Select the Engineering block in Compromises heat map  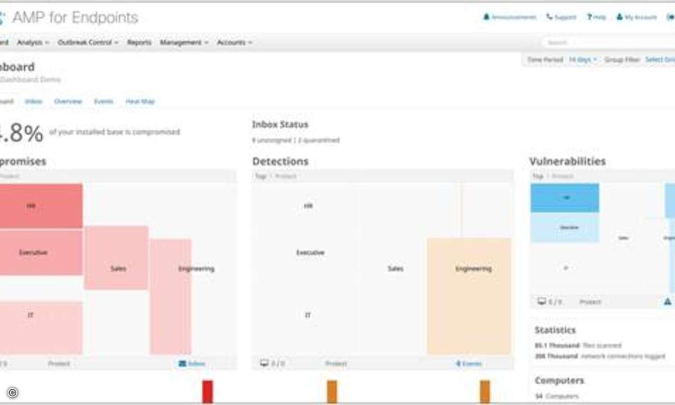[x=170, y=296]
